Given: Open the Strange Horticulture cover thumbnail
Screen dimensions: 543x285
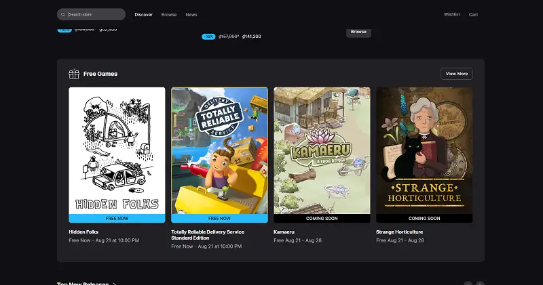Looking at the screenshot, I should (424, 150).
